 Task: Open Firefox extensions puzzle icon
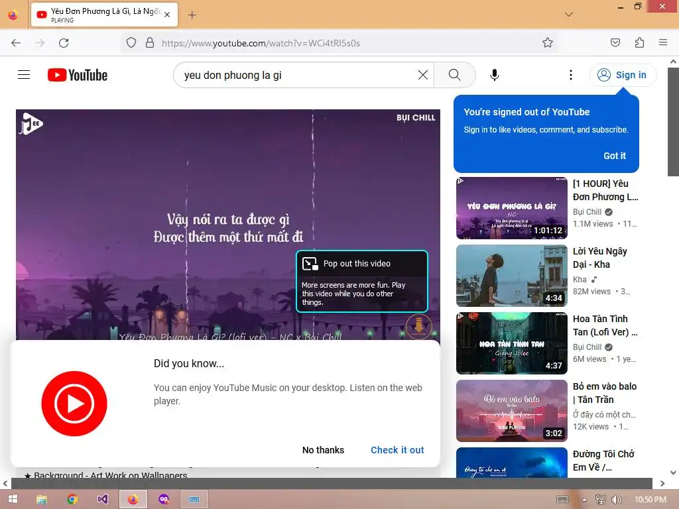tap(639, 43)
